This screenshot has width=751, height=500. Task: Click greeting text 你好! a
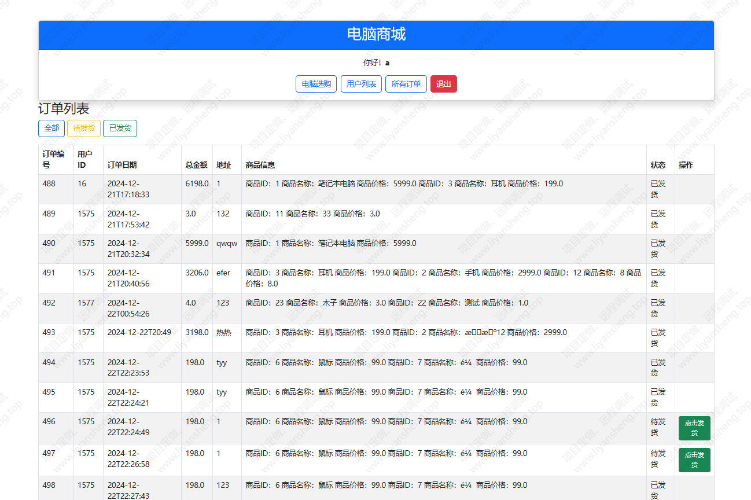(376, 62)
